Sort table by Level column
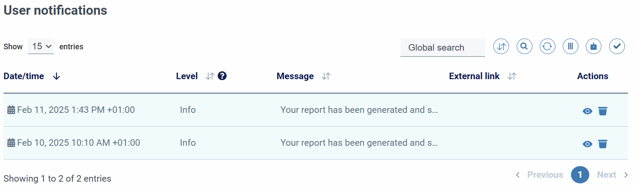Viewport: 634px width, 189px height. (210, 76)
